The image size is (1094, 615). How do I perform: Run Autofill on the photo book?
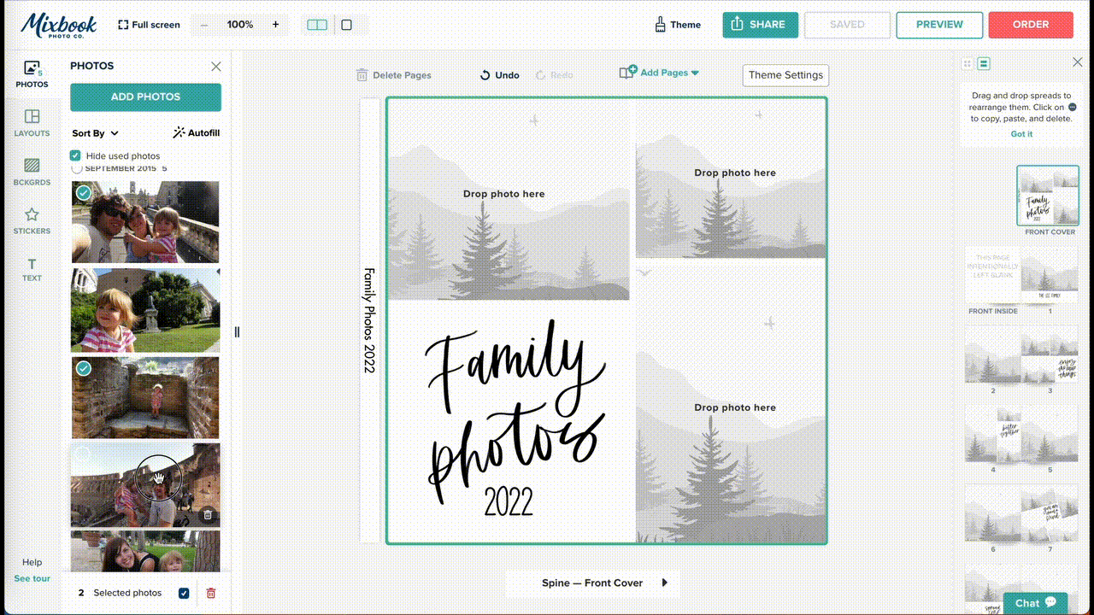click(196, 132)
